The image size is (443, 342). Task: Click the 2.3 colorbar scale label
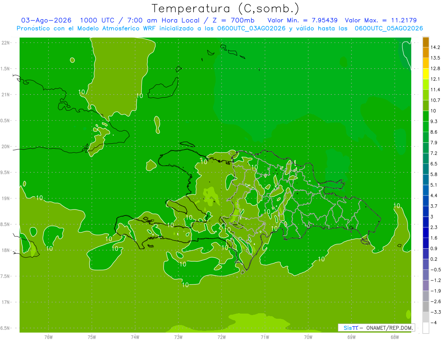[x=435, y=227]
